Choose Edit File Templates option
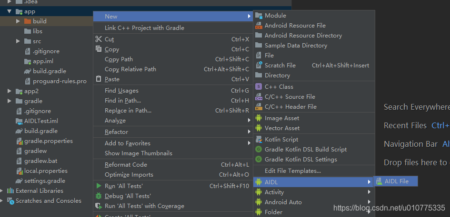450x217 pixels. point(292,171)
